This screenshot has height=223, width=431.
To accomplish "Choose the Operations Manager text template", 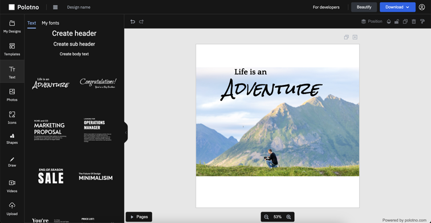I will pos(97,130).
